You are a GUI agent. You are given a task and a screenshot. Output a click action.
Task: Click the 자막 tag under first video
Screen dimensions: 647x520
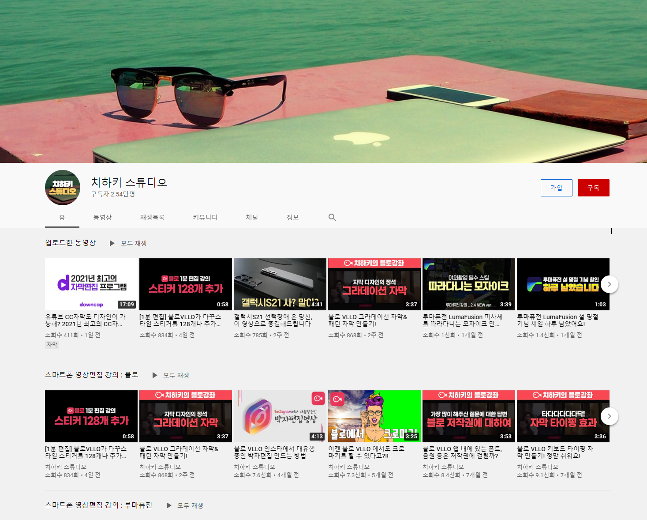(52, 345)
